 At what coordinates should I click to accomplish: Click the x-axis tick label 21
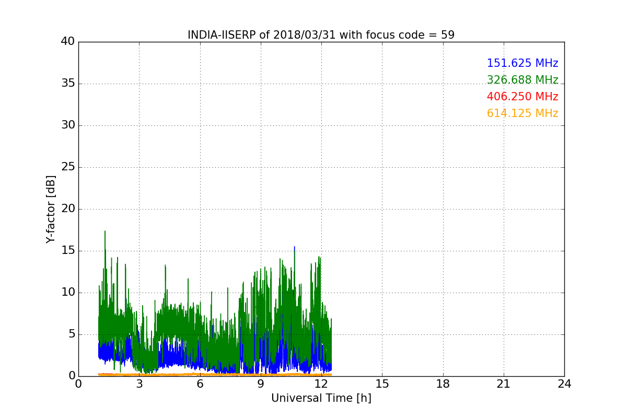click(x=504, y=384)
